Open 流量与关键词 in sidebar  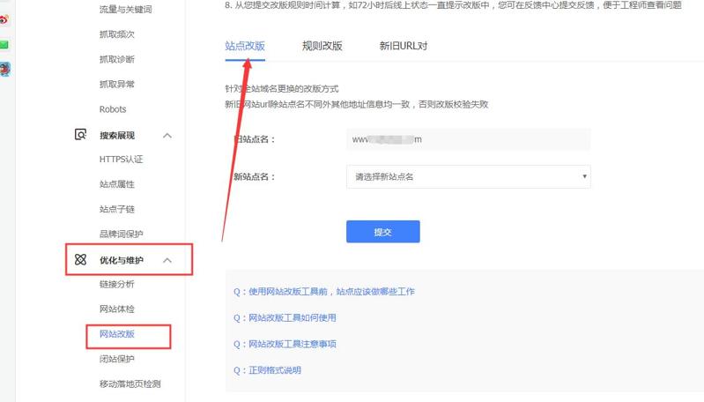(126, 10)
